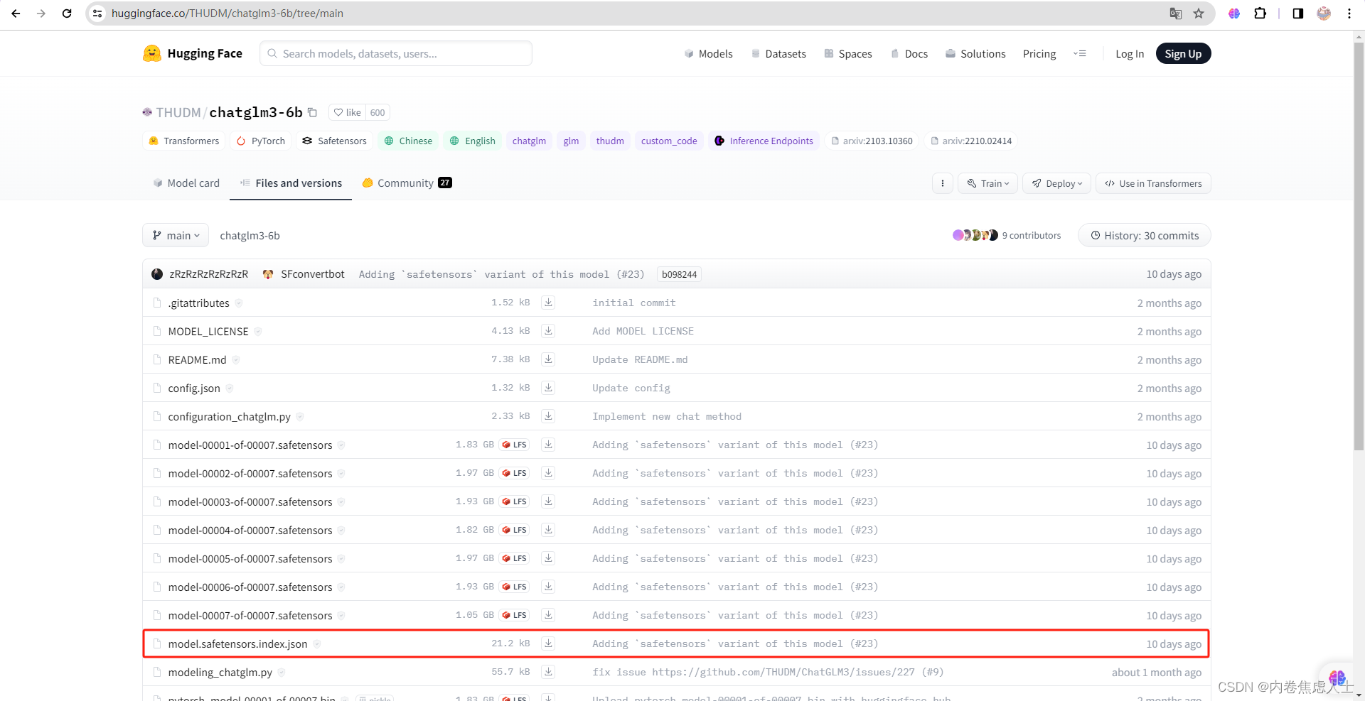This screenshot has height=701, width=1365.
Task: View the 9 contributors
Action: pos(1007,235)
